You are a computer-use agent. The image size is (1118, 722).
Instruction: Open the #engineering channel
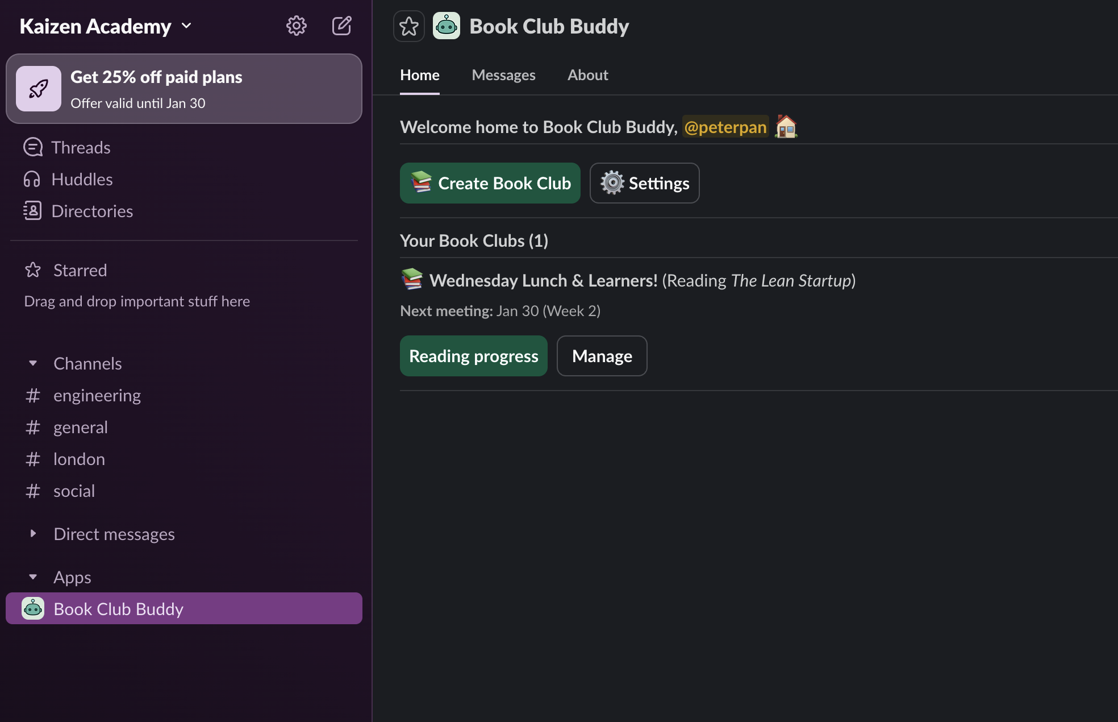click(x=97, y=395)
